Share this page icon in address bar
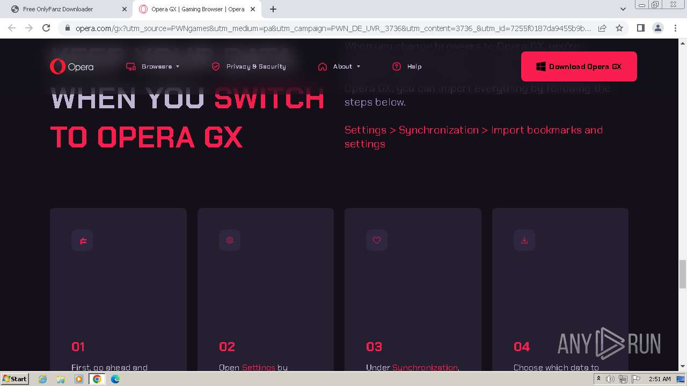The image size is (687, 386). (602, 28)
